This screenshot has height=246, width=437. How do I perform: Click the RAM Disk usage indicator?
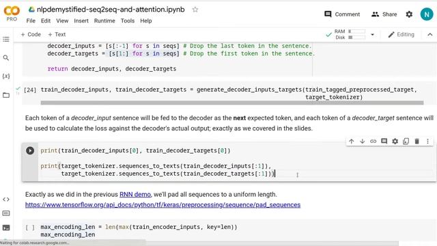(x=350, y=34)
